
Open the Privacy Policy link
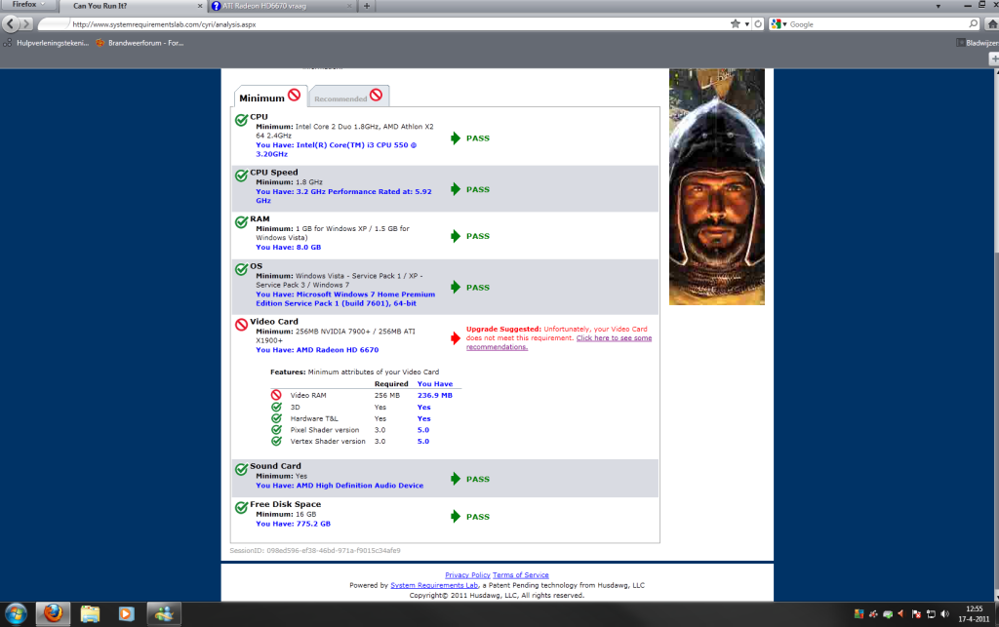pyautogui.click(x=467, y=574)
